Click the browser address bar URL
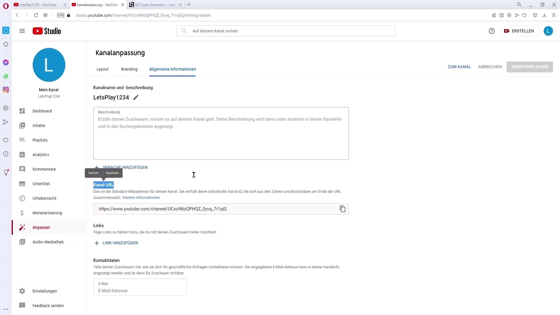Image resolution: width=560 pixels, height=315 pixels. pyautogui.click(x=143, y=15)
